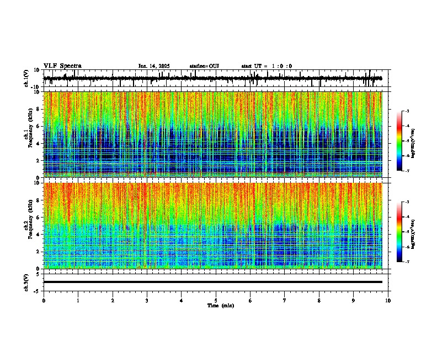Screen dimensions: 437x337
Task: Click the ch.1 spectrogram panel
Action: 213,134
